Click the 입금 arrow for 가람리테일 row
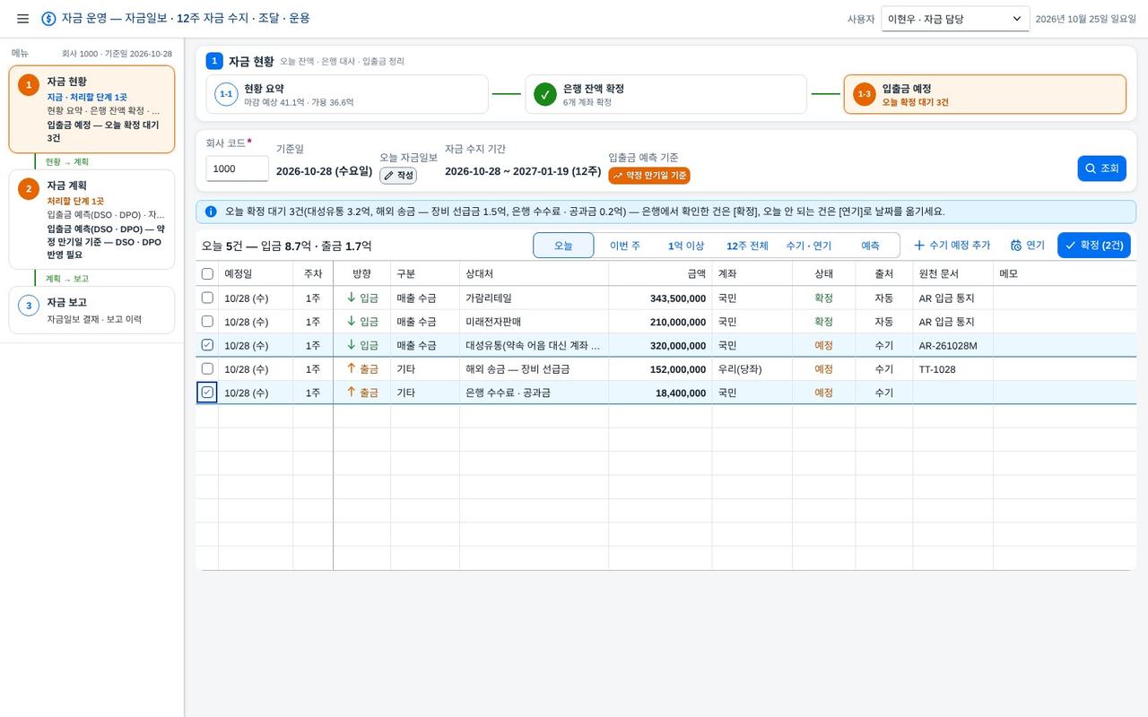This screenshot has width=1148, height=717. click(352, 298)
